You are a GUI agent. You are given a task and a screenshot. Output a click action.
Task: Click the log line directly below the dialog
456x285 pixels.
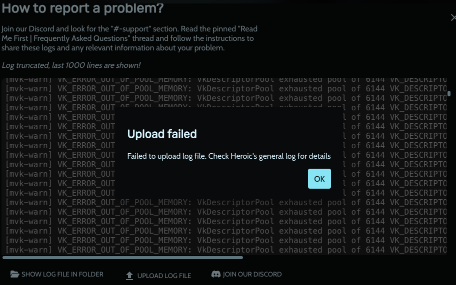[226, 202]
